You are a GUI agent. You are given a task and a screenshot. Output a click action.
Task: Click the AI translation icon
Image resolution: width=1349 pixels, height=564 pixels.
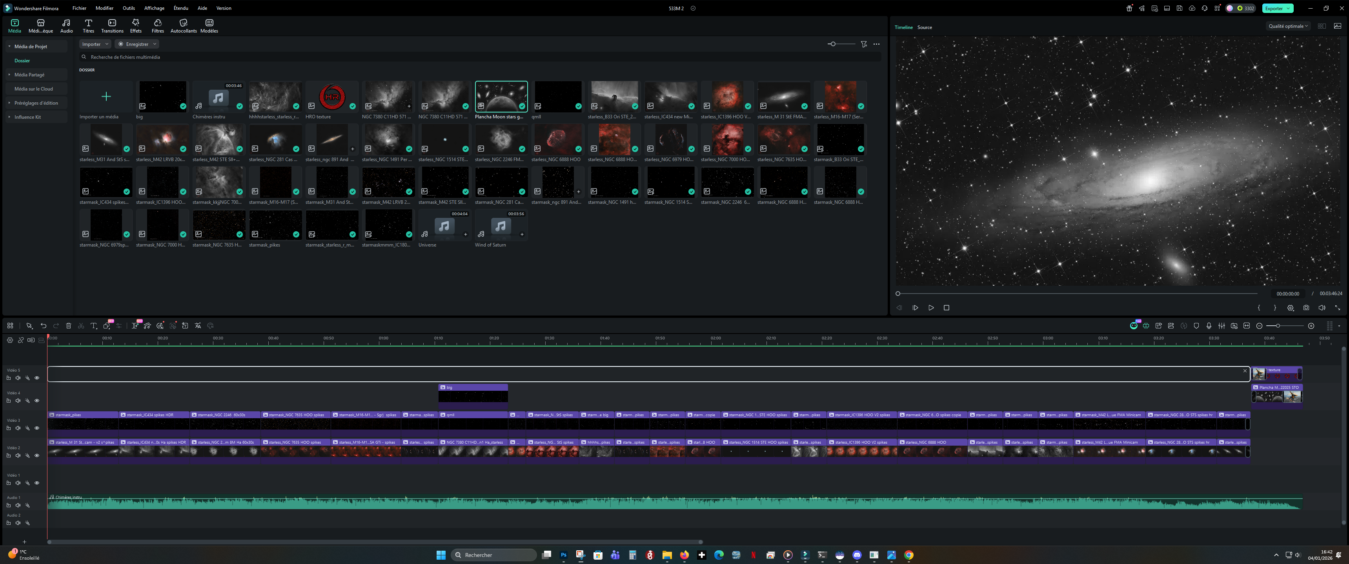(198, 326)
